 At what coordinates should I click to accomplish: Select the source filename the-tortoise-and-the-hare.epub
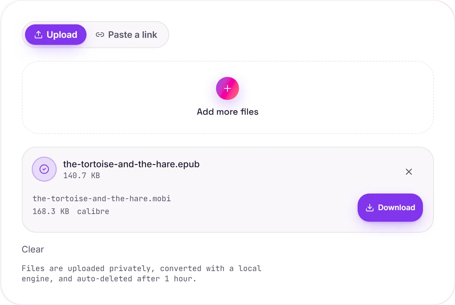click(x=131, y=164)
